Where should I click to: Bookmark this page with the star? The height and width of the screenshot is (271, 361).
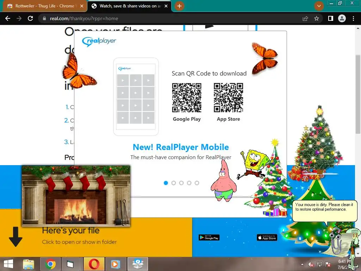coord(317,18)
